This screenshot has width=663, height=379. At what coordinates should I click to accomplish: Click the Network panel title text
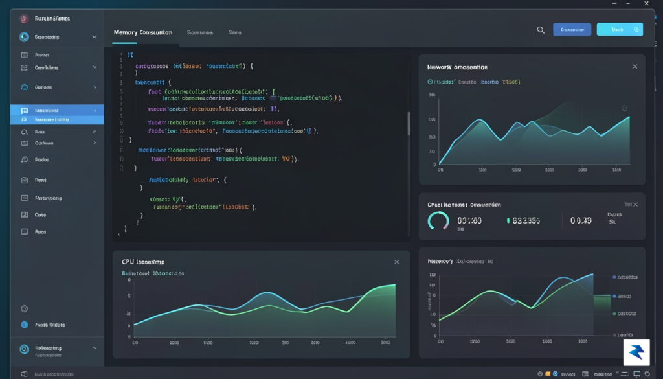pyautogui.click(x=457, y=67)
